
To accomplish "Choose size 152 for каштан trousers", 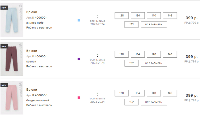I will (x=131, y=63).
